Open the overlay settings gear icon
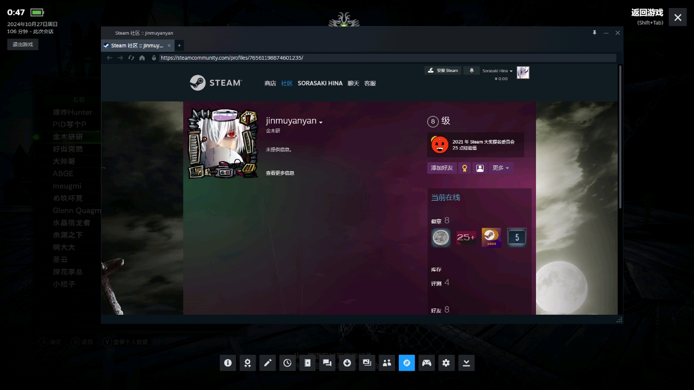Image resolution: width=694 pixels, height=390 pixels. pos(446,363)
